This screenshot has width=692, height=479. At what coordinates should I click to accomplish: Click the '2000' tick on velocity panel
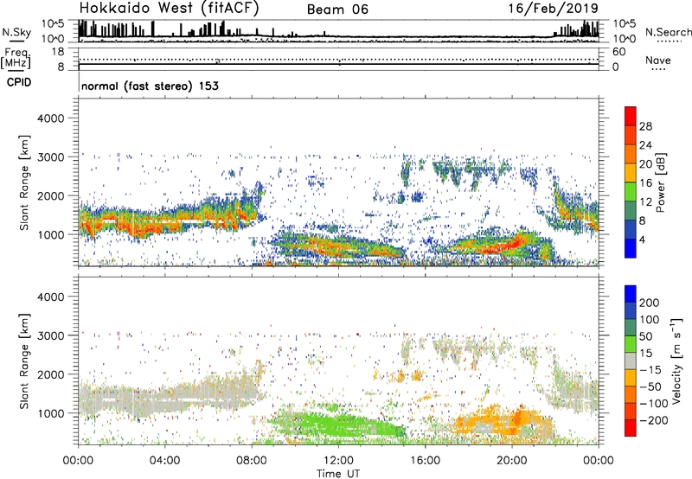51,374
